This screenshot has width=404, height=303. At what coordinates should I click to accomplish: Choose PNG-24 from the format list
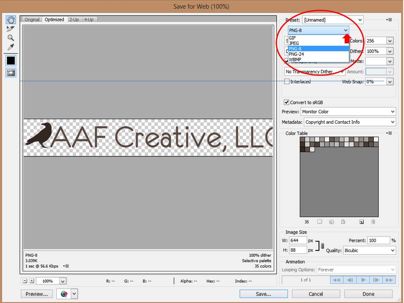[319, 54]
